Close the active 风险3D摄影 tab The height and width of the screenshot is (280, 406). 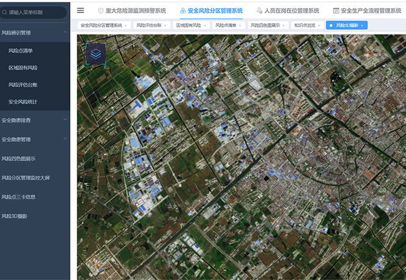[362, 25]
